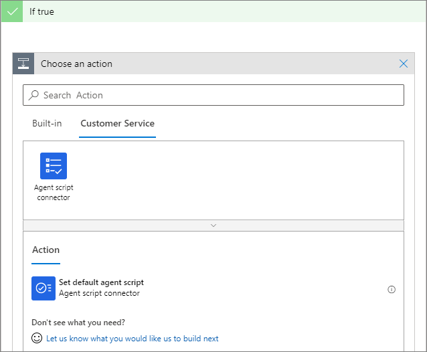
Task: Choose Set default agent script action title
Action: (x=101, y=282)
